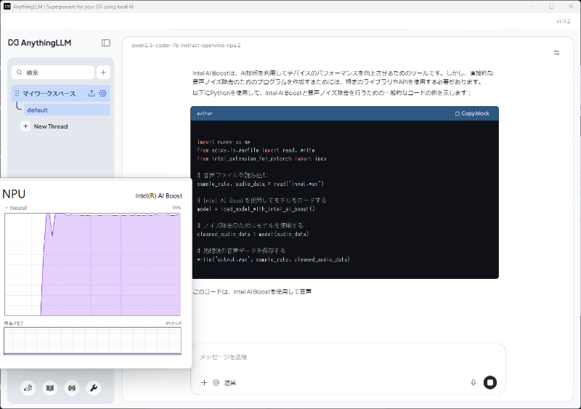Maximize the AnythingLLM window
The image size is (581, 409).
pos(552,7)
